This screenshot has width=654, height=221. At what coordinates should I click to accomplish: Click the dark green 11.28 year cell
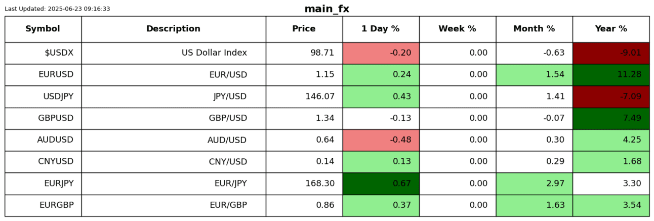611,75
